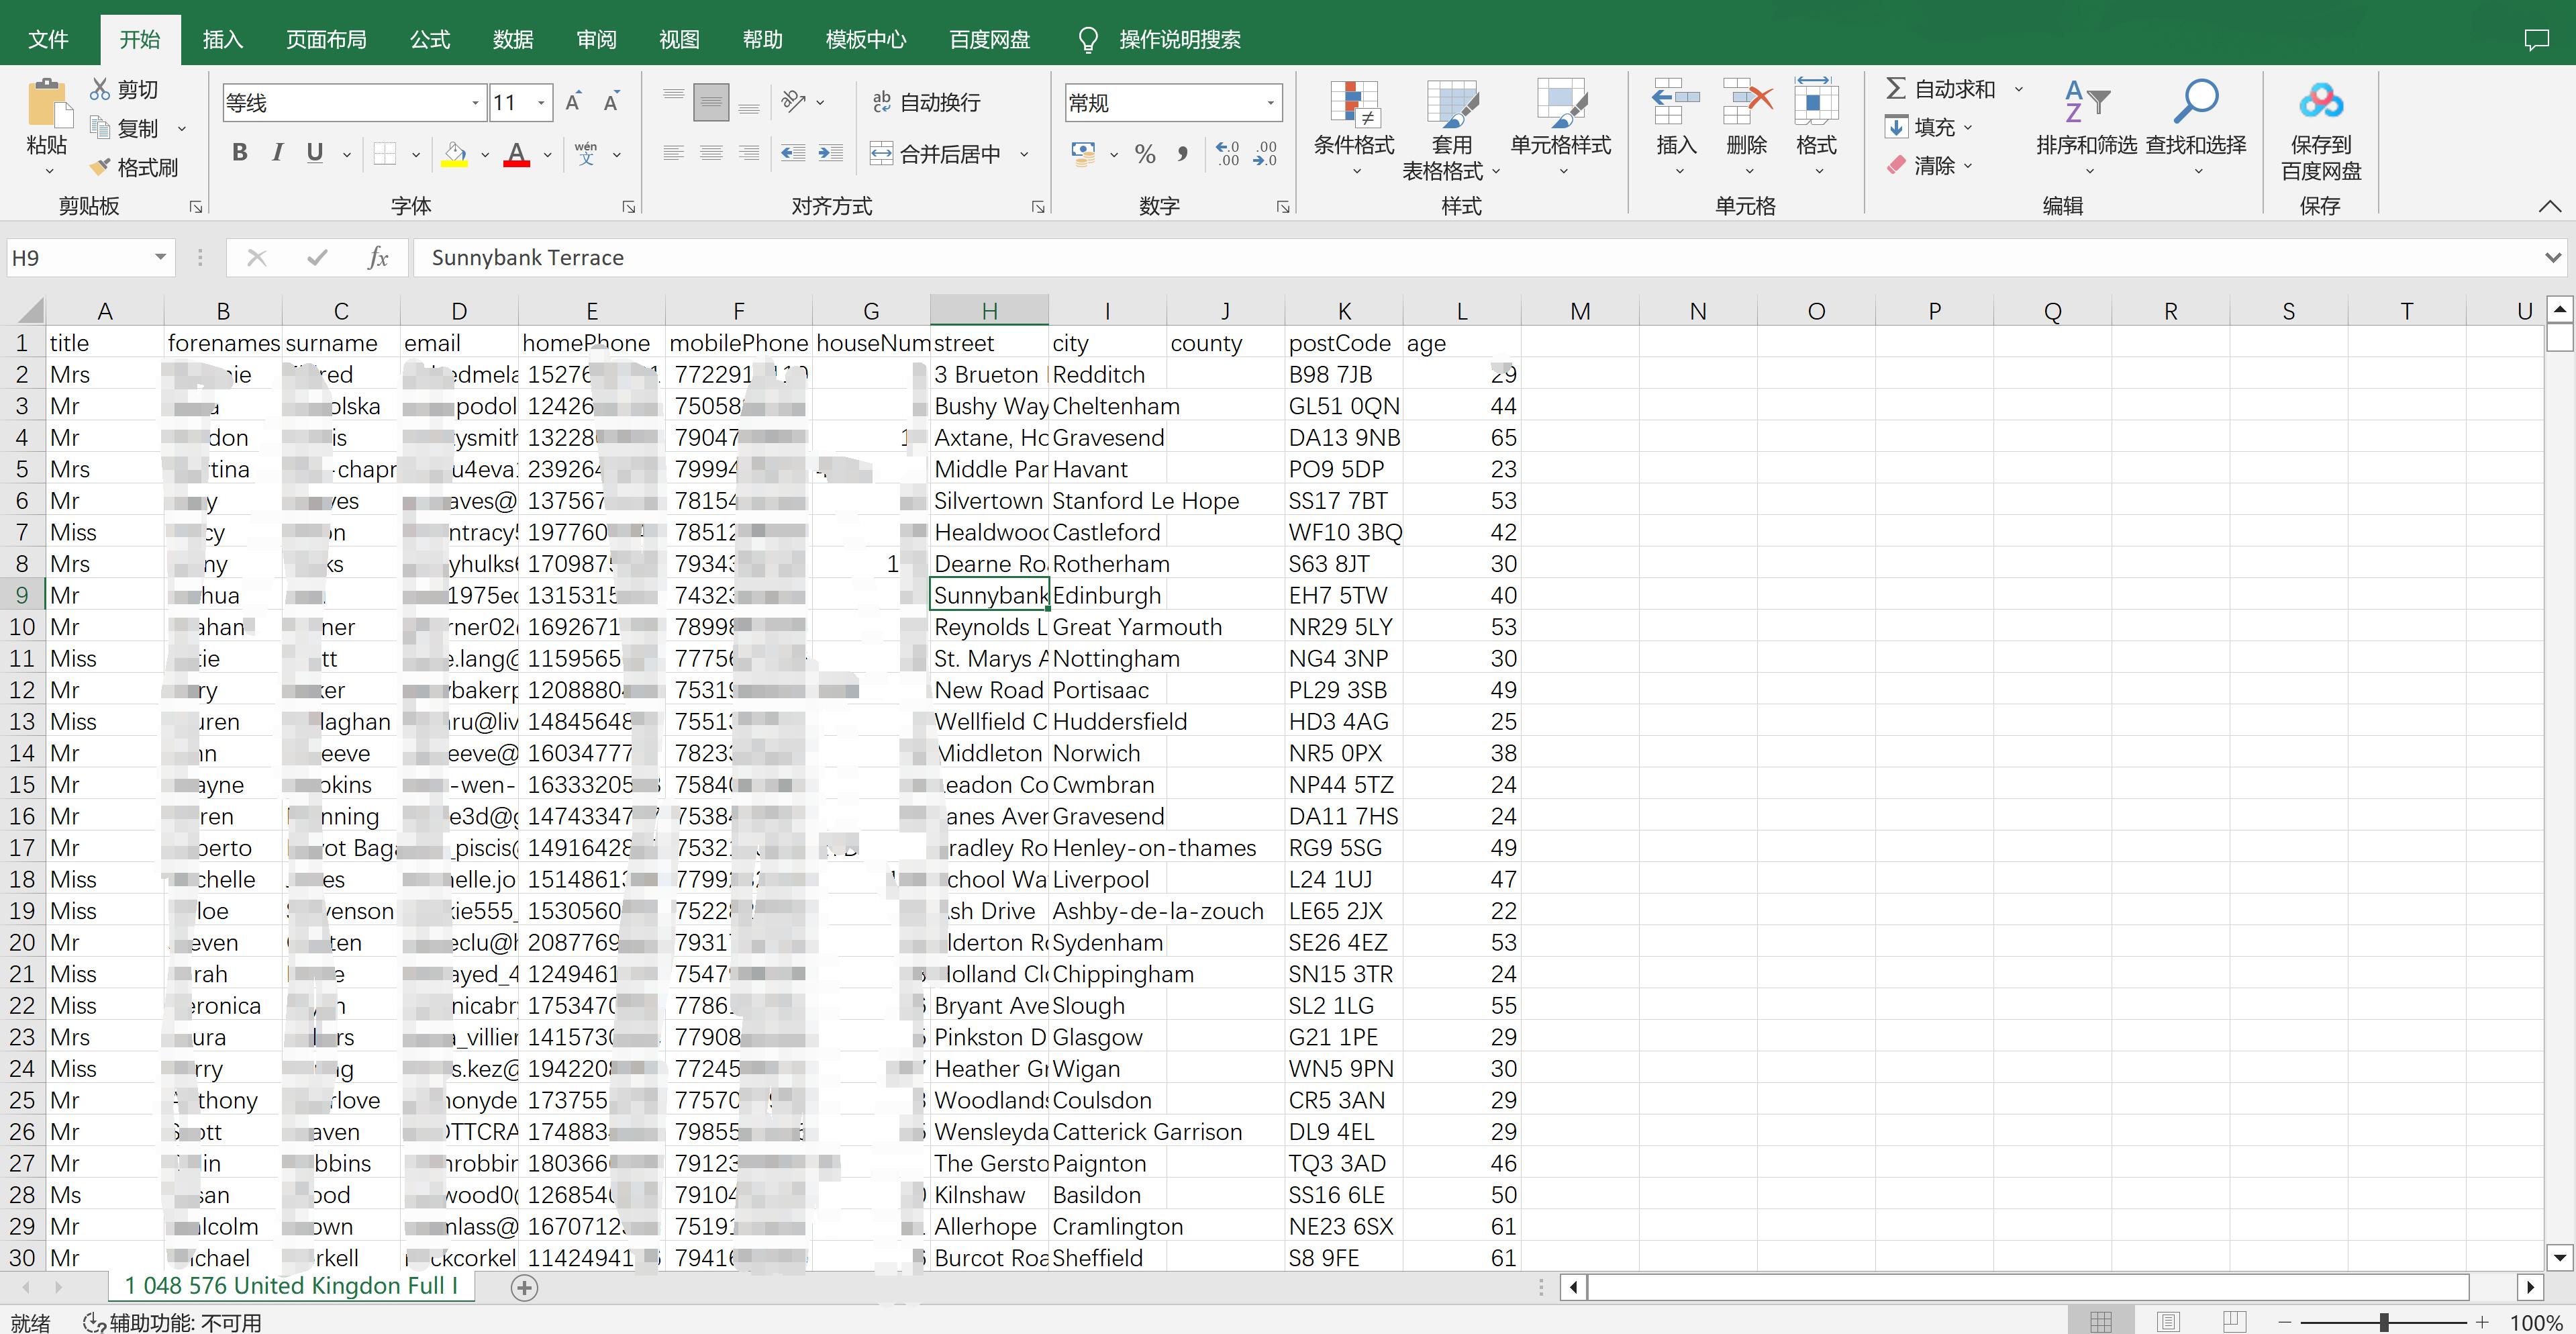Click the accounting number format icon
Viewport: 2576px width, 1334px height.
[1083, 153]
